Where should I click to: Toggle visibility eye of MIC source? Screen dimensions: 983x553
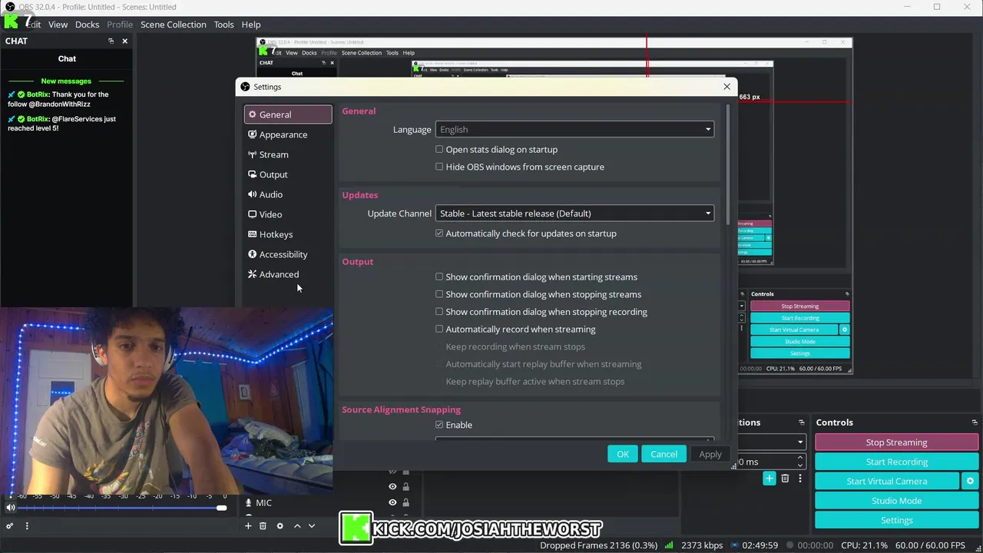pyautogui.click(x=392, y=503)
